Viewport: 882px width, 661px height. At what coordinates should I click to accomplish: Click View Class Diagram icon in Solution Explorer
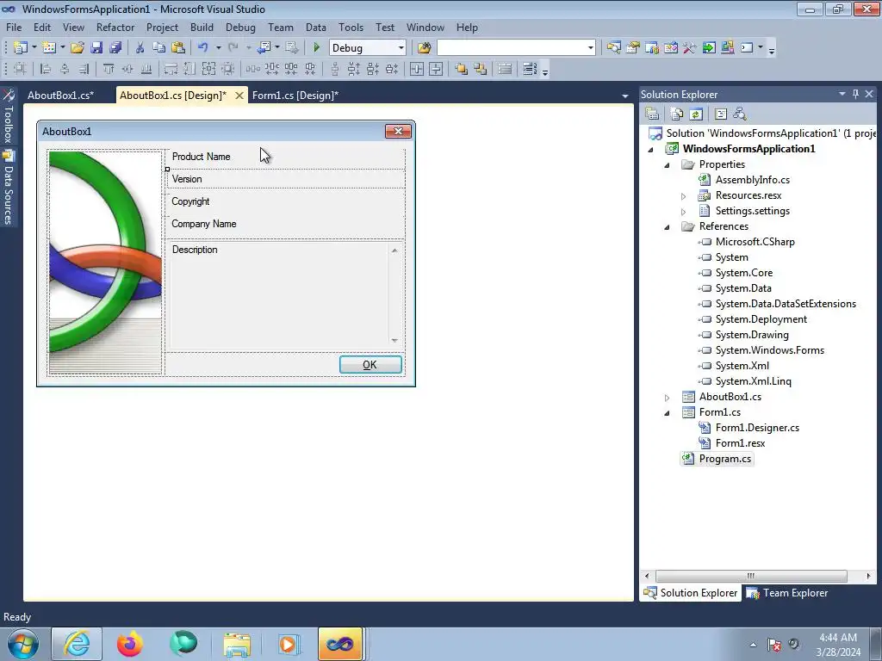coord(740,114)
